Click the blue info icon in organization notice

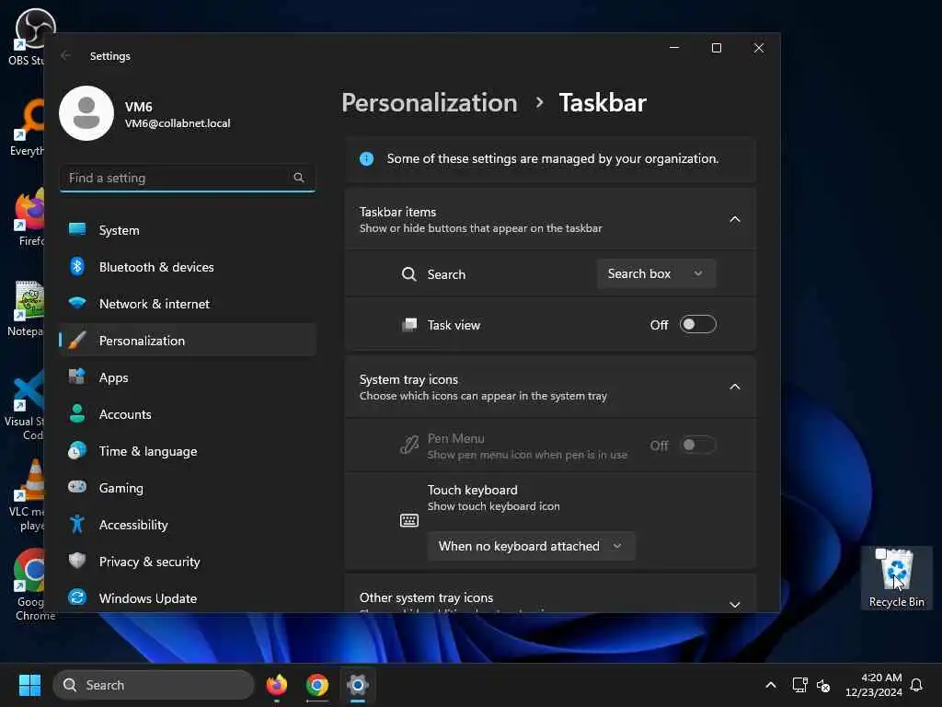(366, 158)
